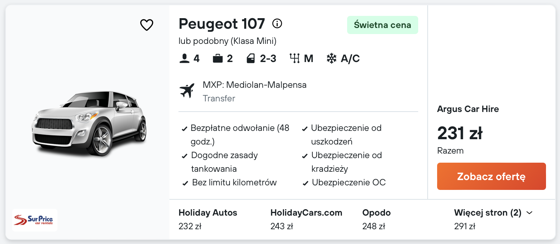This screenshot has height=244, width=560.
Task: Expand the Więcej stron (2) dropdown
Action: [x=493, y=213]
